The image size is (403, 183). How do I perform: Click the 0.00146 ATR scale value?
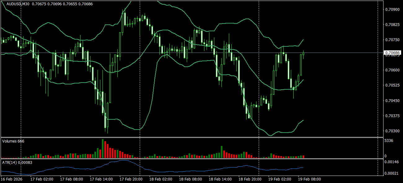click(x=392, y=162)
